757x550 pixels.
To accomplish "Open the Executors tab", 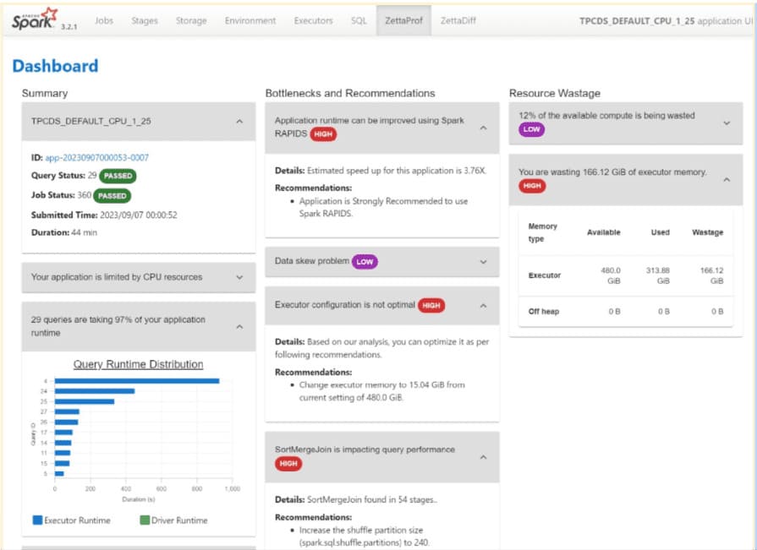I will (x=313, y=21).
